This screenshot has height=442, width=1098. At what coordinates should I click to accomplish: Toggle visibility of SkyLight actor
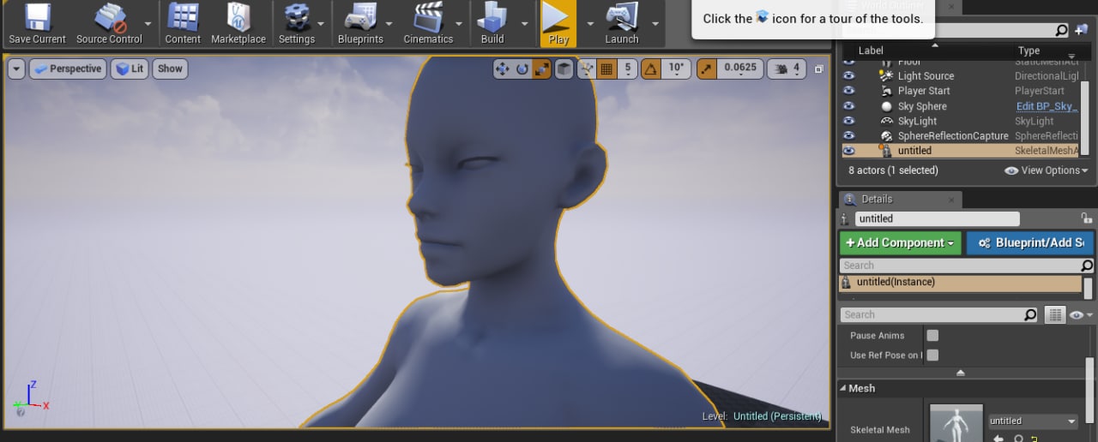849,121
